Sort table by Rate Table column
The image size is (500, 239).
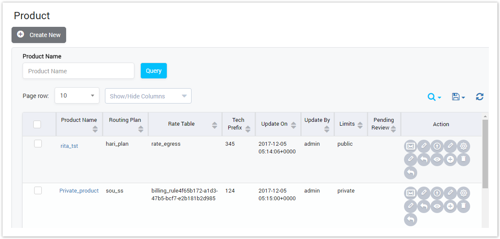click(x=215, y=125)
